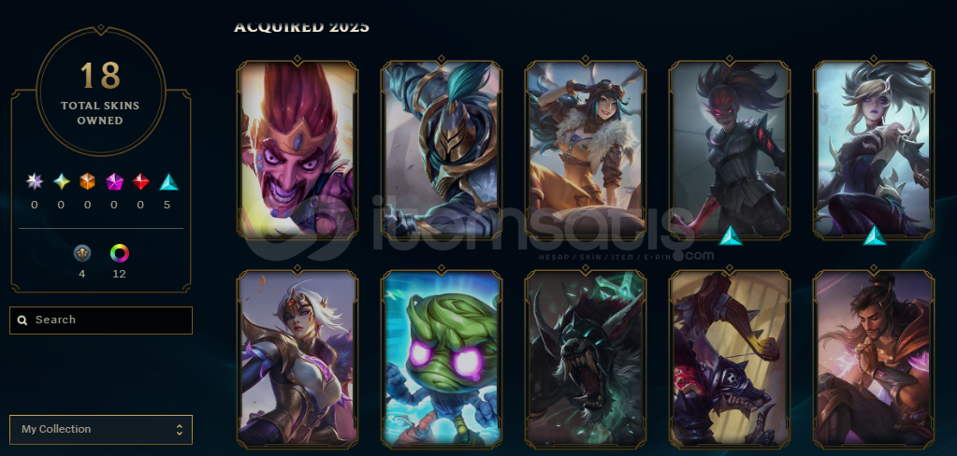Select the Amumu skin with glowing purple eyes
This screenshot has height=456, width=957.
[442, 359]
